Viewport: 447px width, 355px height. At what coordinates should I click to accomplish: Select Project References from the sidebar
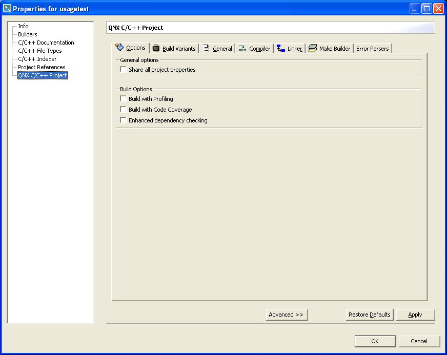coord(42,67)
